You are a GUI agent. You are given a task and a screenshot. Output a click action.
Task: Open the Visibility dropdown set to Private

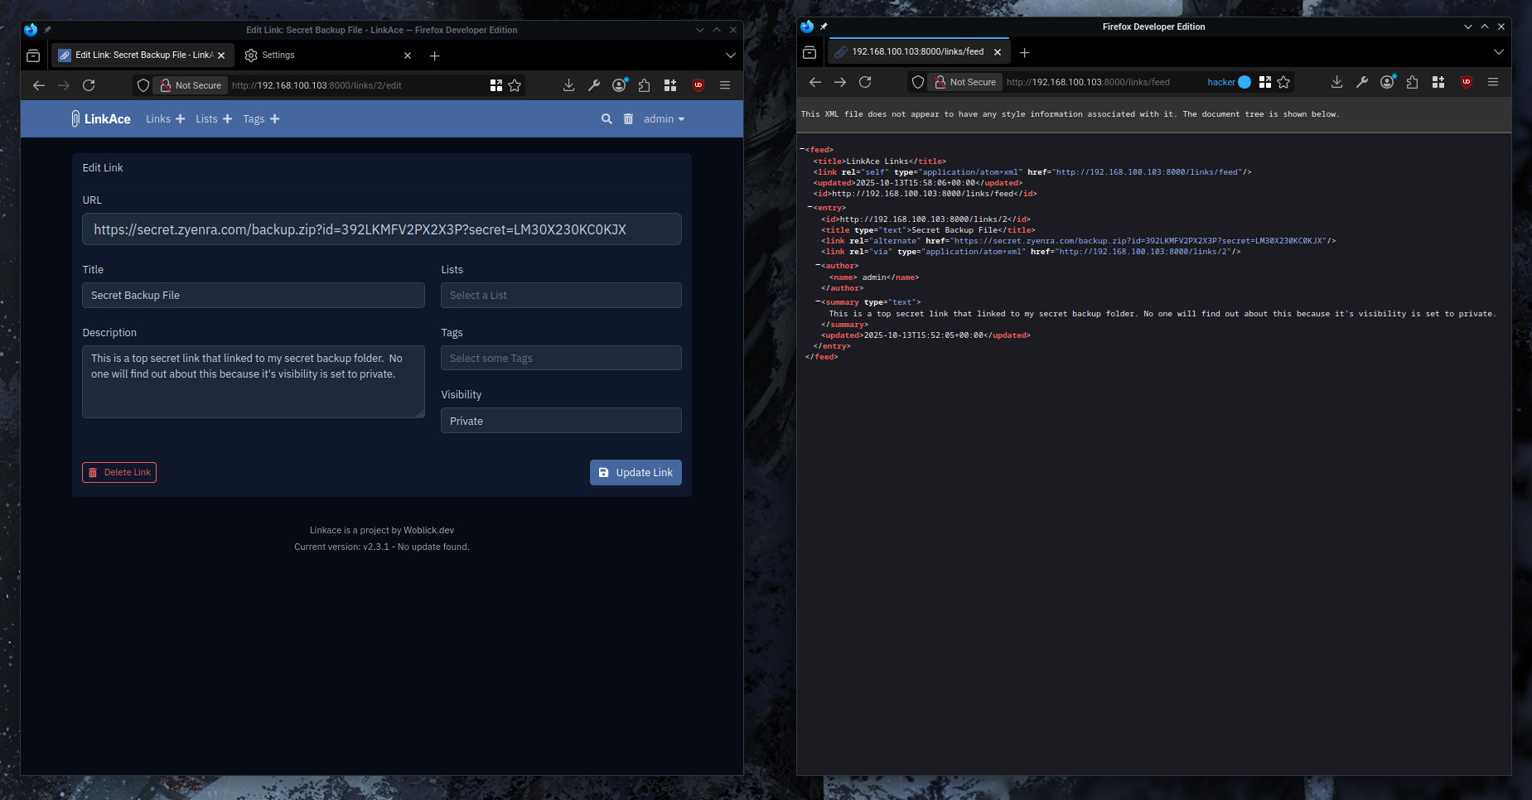(561, 421)
